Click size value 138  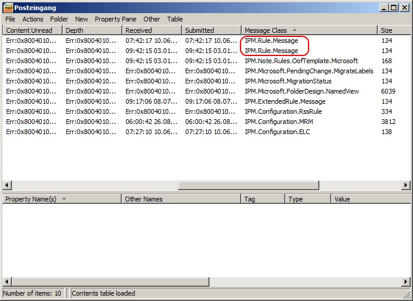coord(387,132)
